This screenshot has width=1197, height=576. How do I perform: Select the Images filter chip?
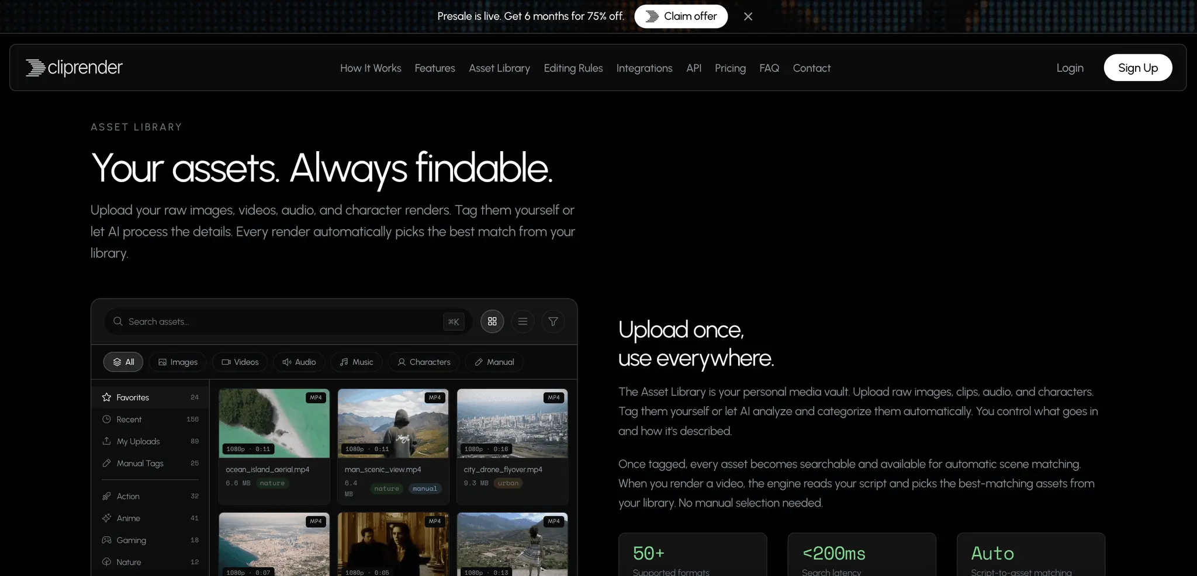pos(178,362)
